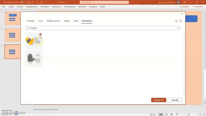The width and height of the screenshot is (206, 116).
Task: Click zoom out minus button
Action: (181, 115)
